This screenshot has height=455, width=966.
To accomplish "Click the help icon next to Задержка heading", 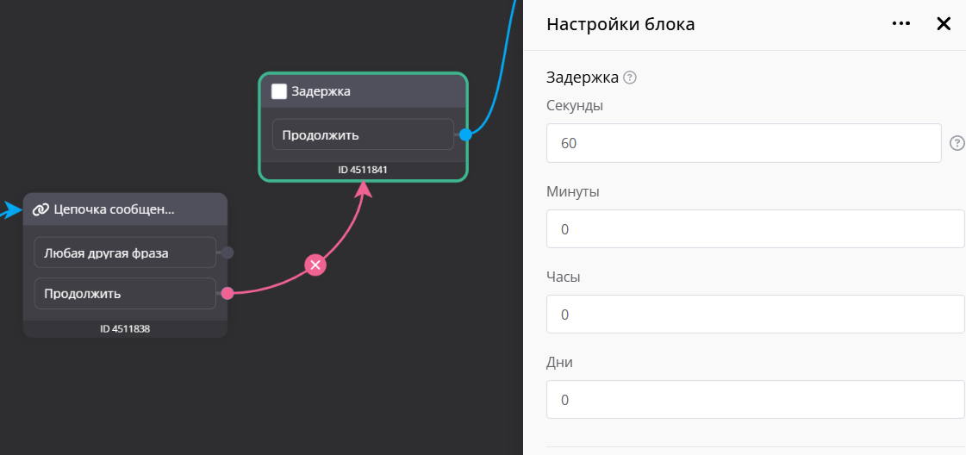I will (630, 78).
